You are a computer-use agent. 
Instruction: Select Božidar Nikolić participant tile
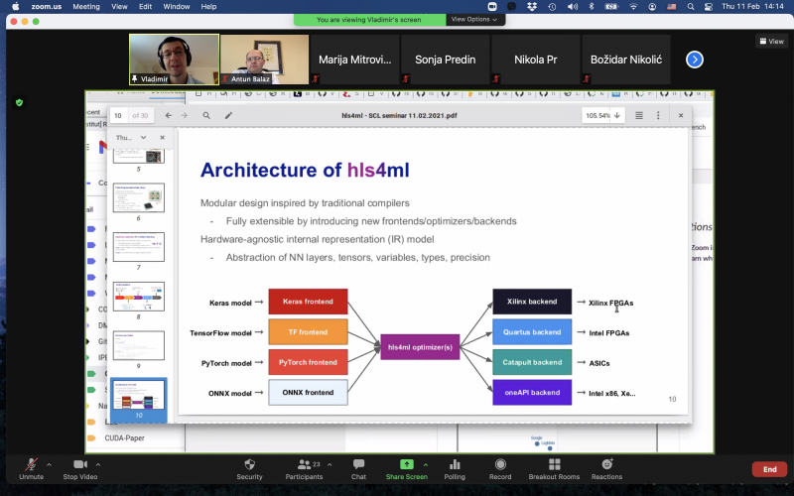click(x=626, y=60)
